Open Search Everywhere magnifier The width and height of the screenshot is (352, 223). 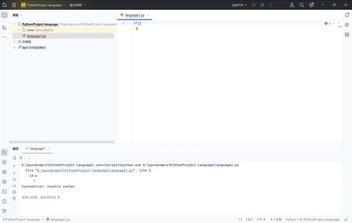(x=301, y=5)
